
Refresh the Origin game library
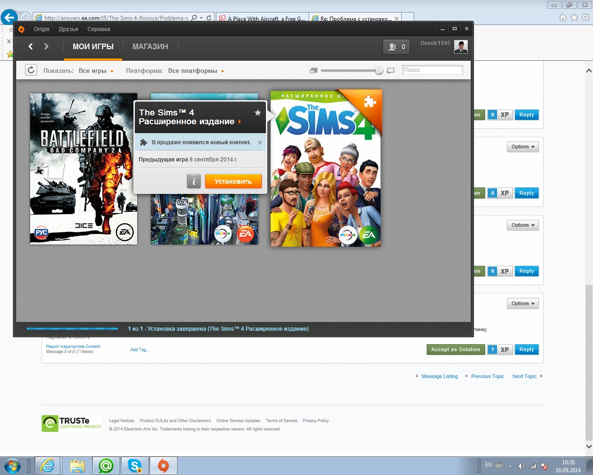[31, 70]
